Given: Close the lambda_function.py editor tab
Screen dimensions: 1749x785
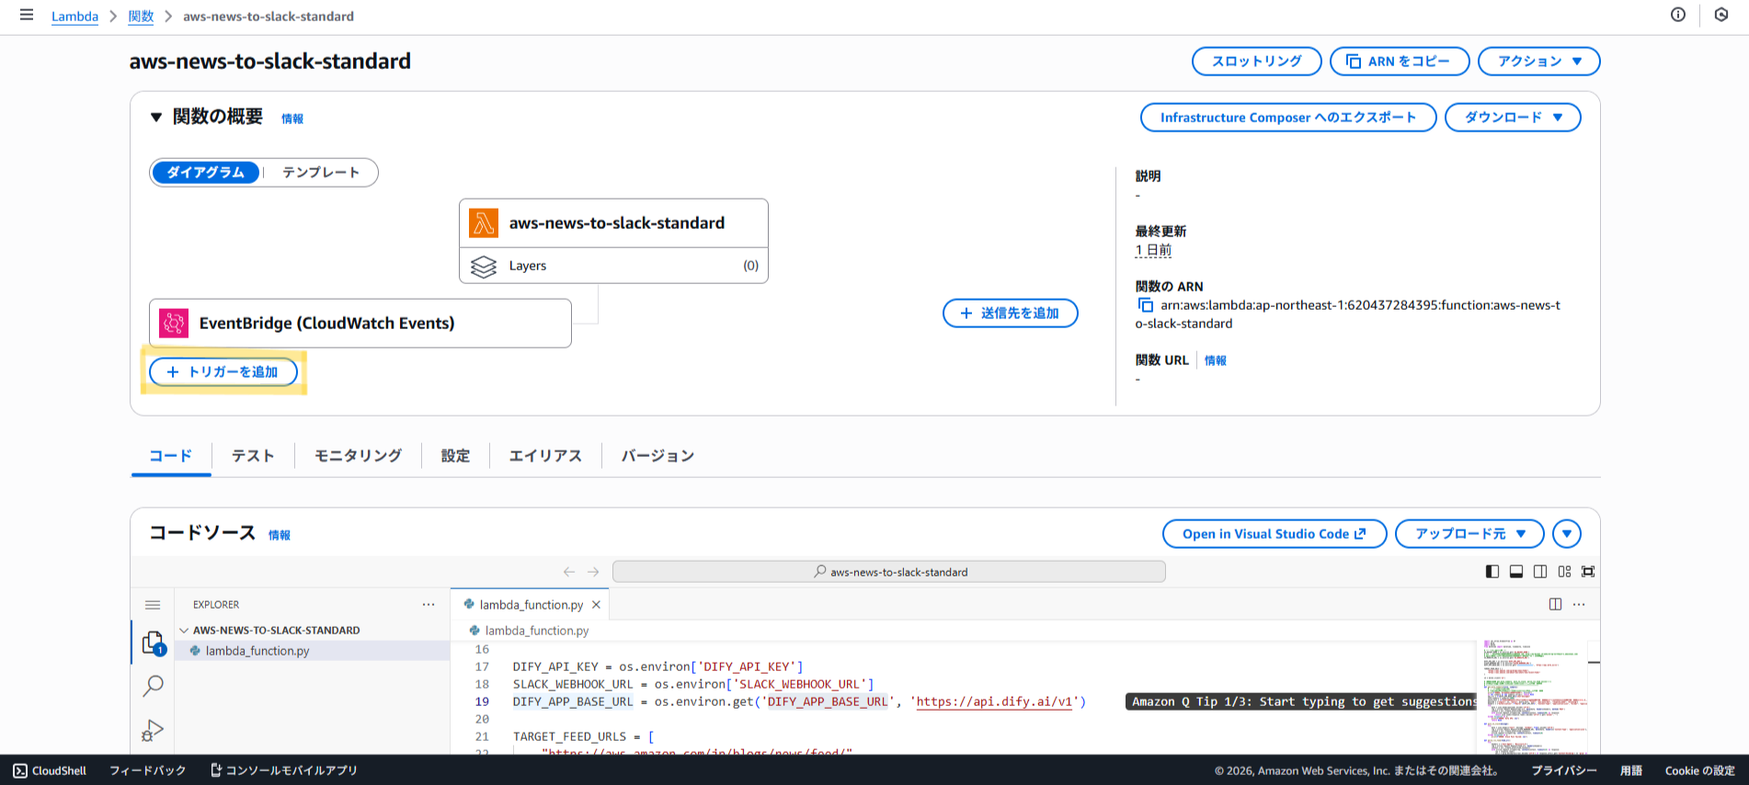Looking at the screenshot, I should click(x=596, y=605).
